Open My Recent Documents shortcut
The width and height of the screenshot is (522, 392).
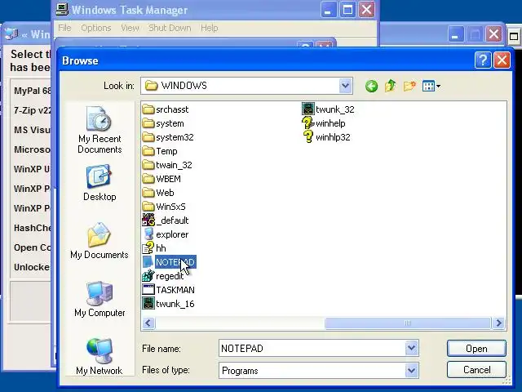[x=100, y=130]
